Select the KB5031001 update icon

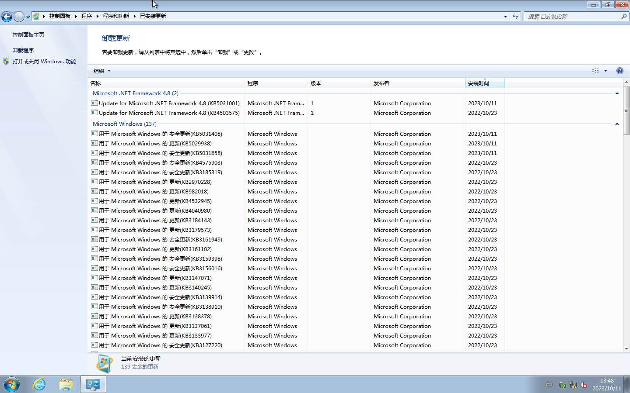click(x=94, y=103)
